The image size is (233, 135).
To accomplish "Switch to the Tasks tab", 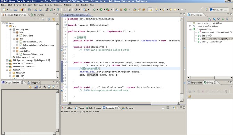I will (x=80, y=108).
